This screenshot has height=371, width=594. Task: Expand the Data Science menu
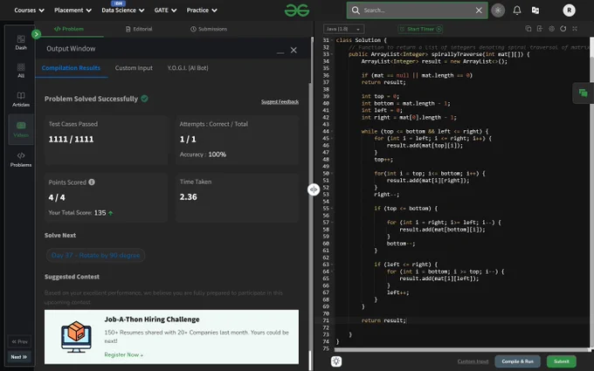pos(123,10)
